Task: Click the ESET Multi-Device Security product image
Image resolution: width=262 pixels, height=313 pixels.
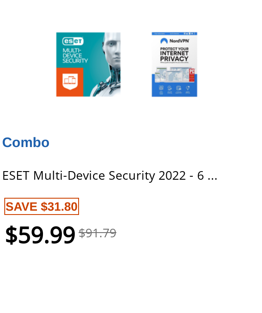Action: [x=88, y=64]
